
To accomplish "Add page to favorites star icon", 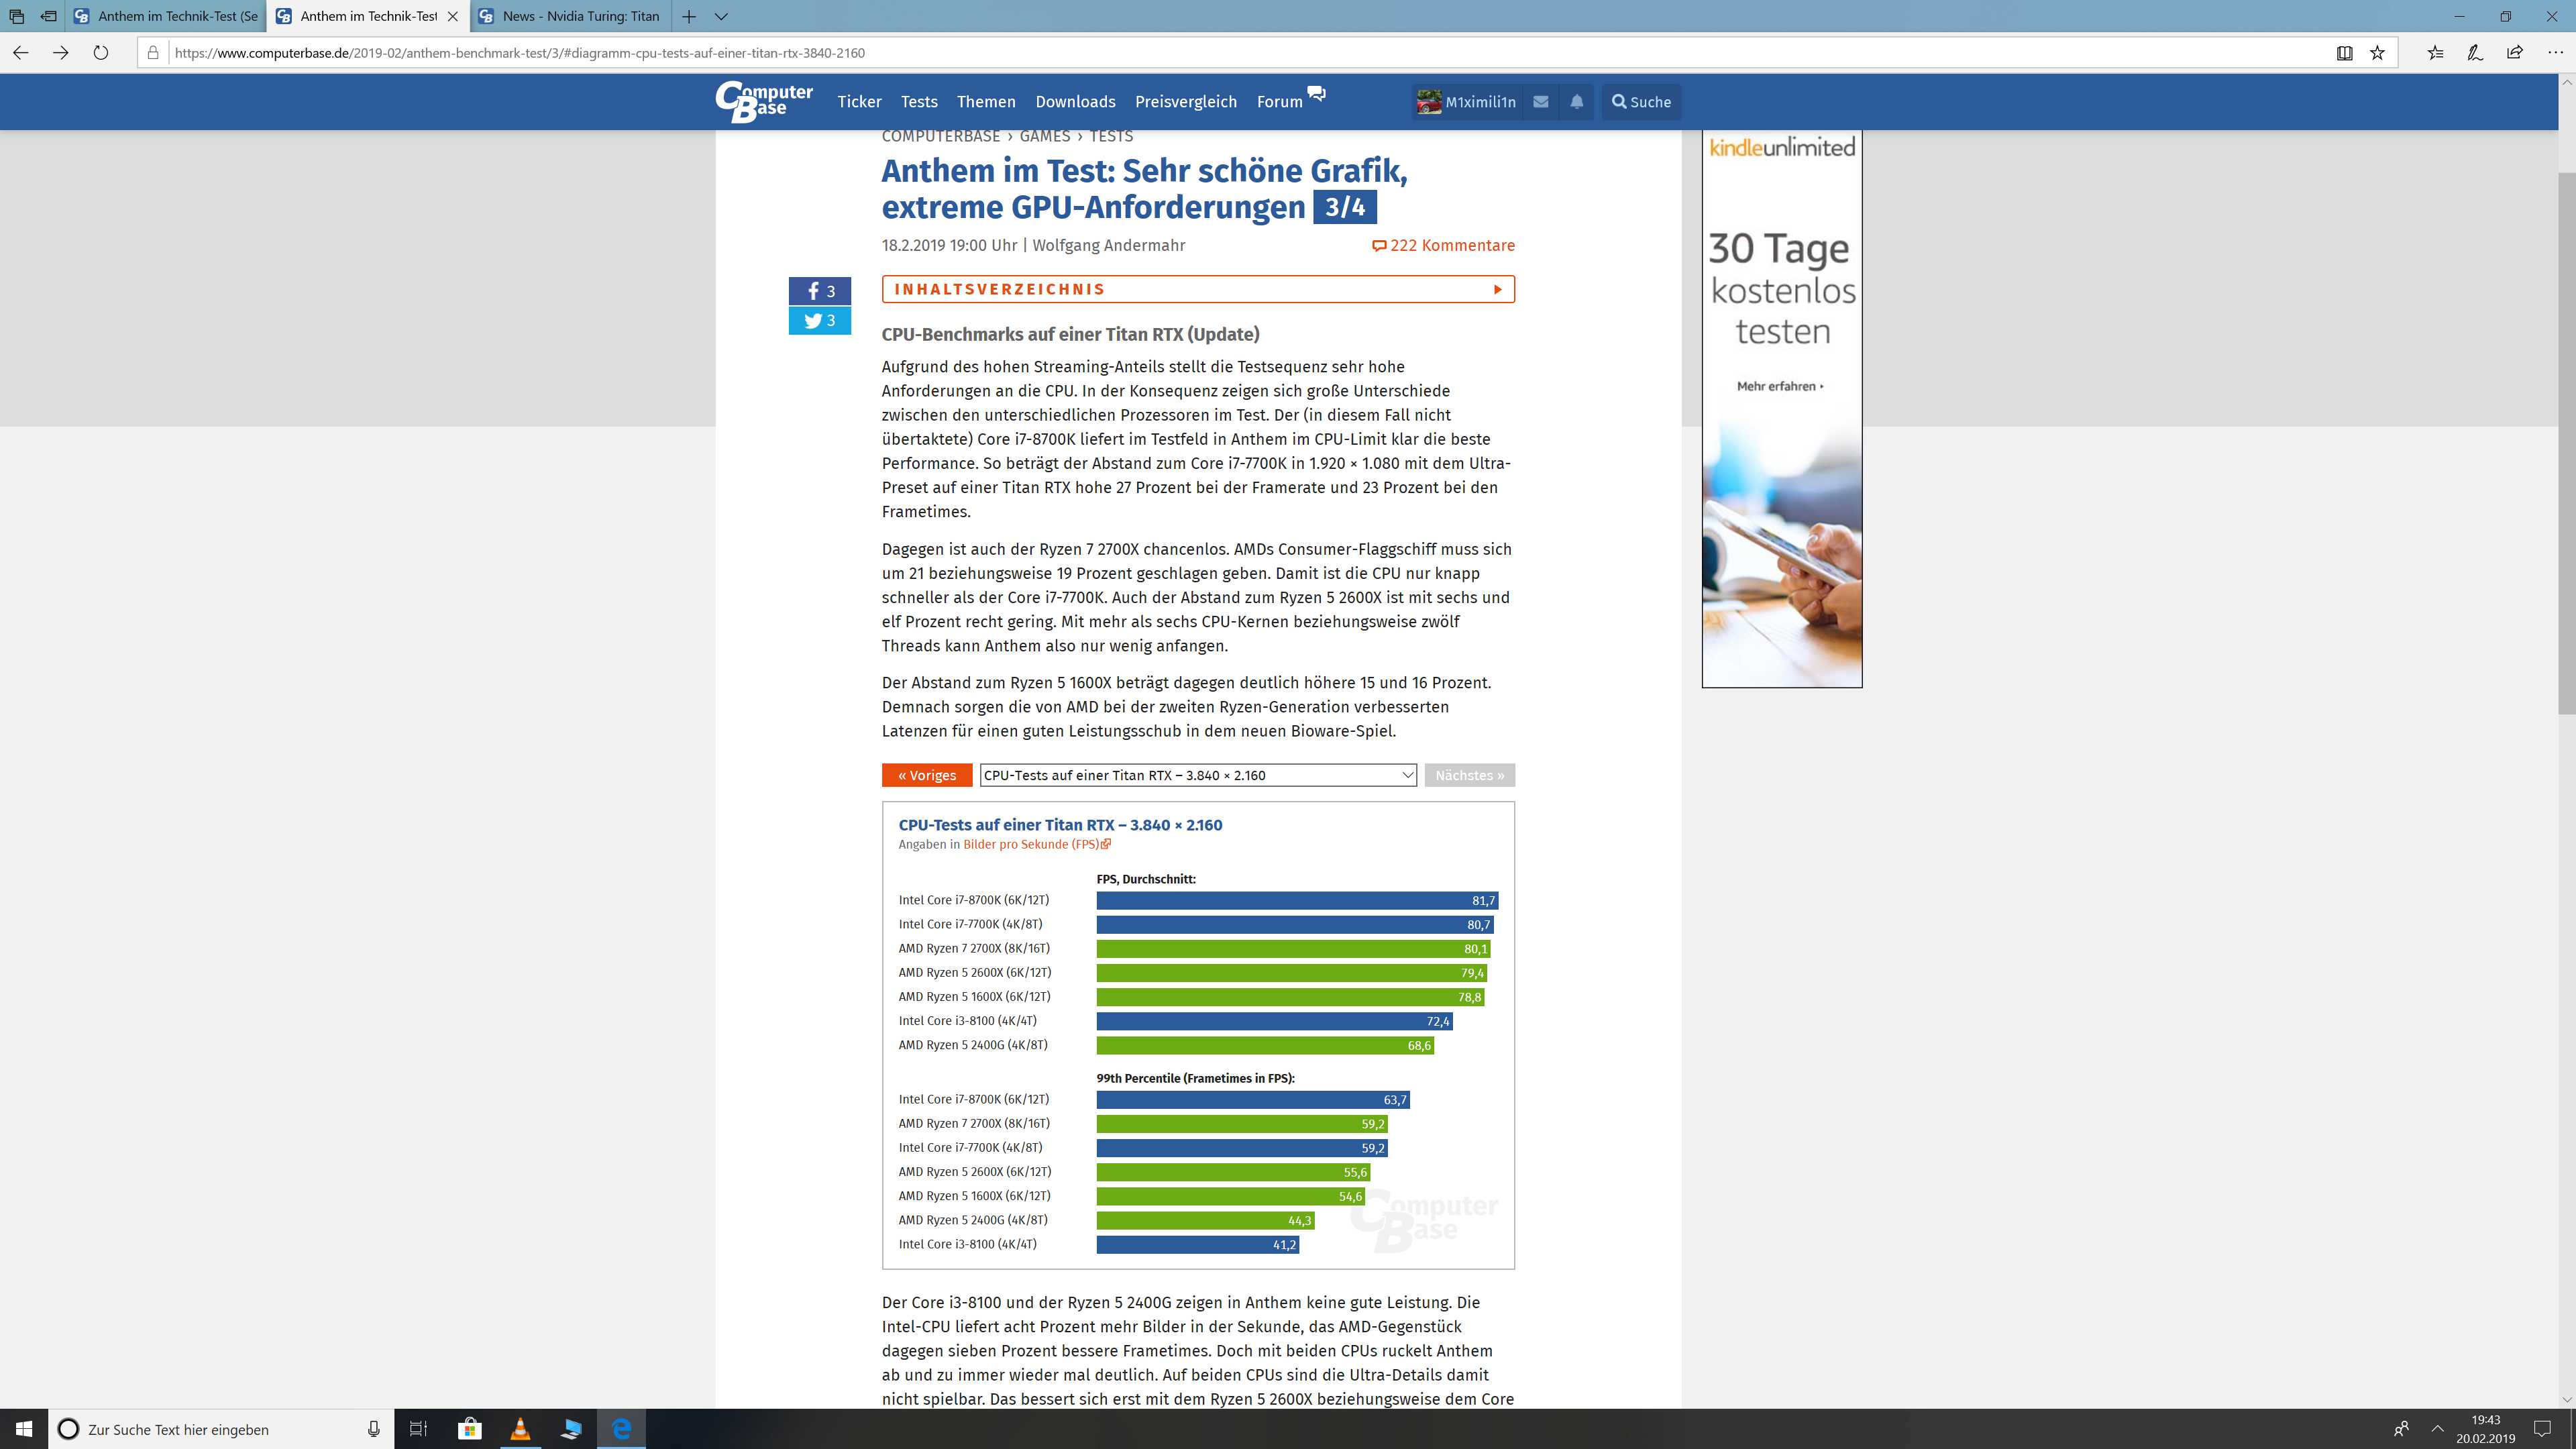I will tap(2378, 53).
